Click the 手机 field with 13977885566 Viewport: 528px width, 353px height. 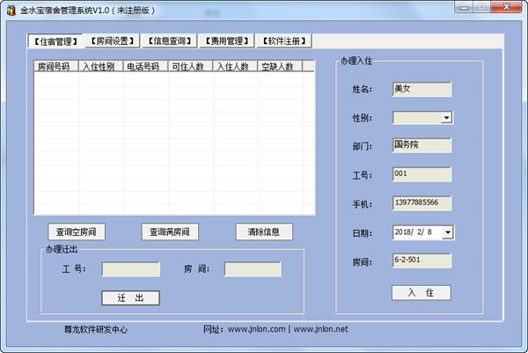[422, 203]
